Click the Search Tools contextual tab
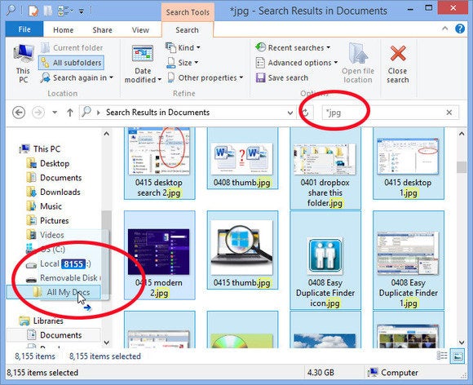The image size is (473, 385). click(188, 12)
